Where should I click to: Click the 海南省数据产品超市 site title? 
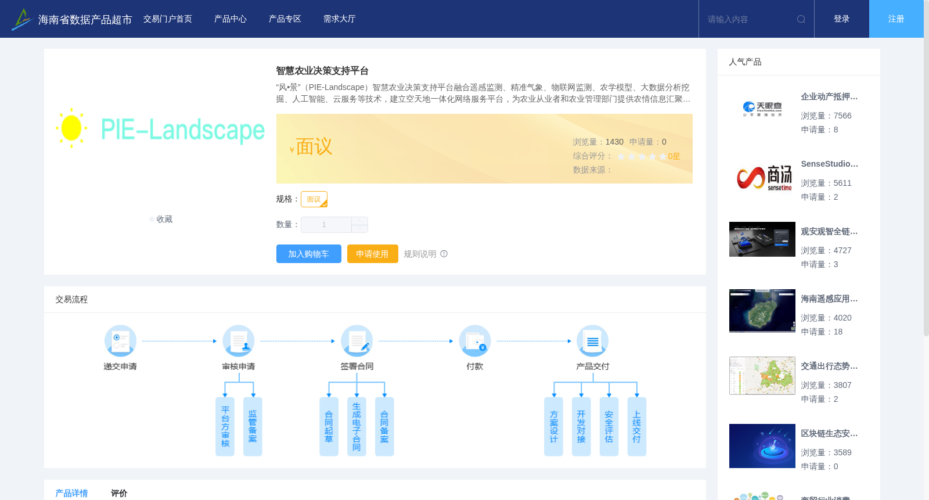coord(85,20)
